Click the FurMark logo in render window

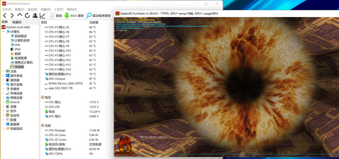coord(125,146)
